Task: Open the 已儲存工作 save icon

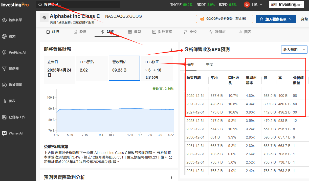Action: click(x=4, y=117)
